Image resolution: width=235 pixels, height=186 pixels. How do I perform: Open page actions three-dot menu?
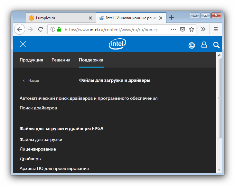point(174,29)
